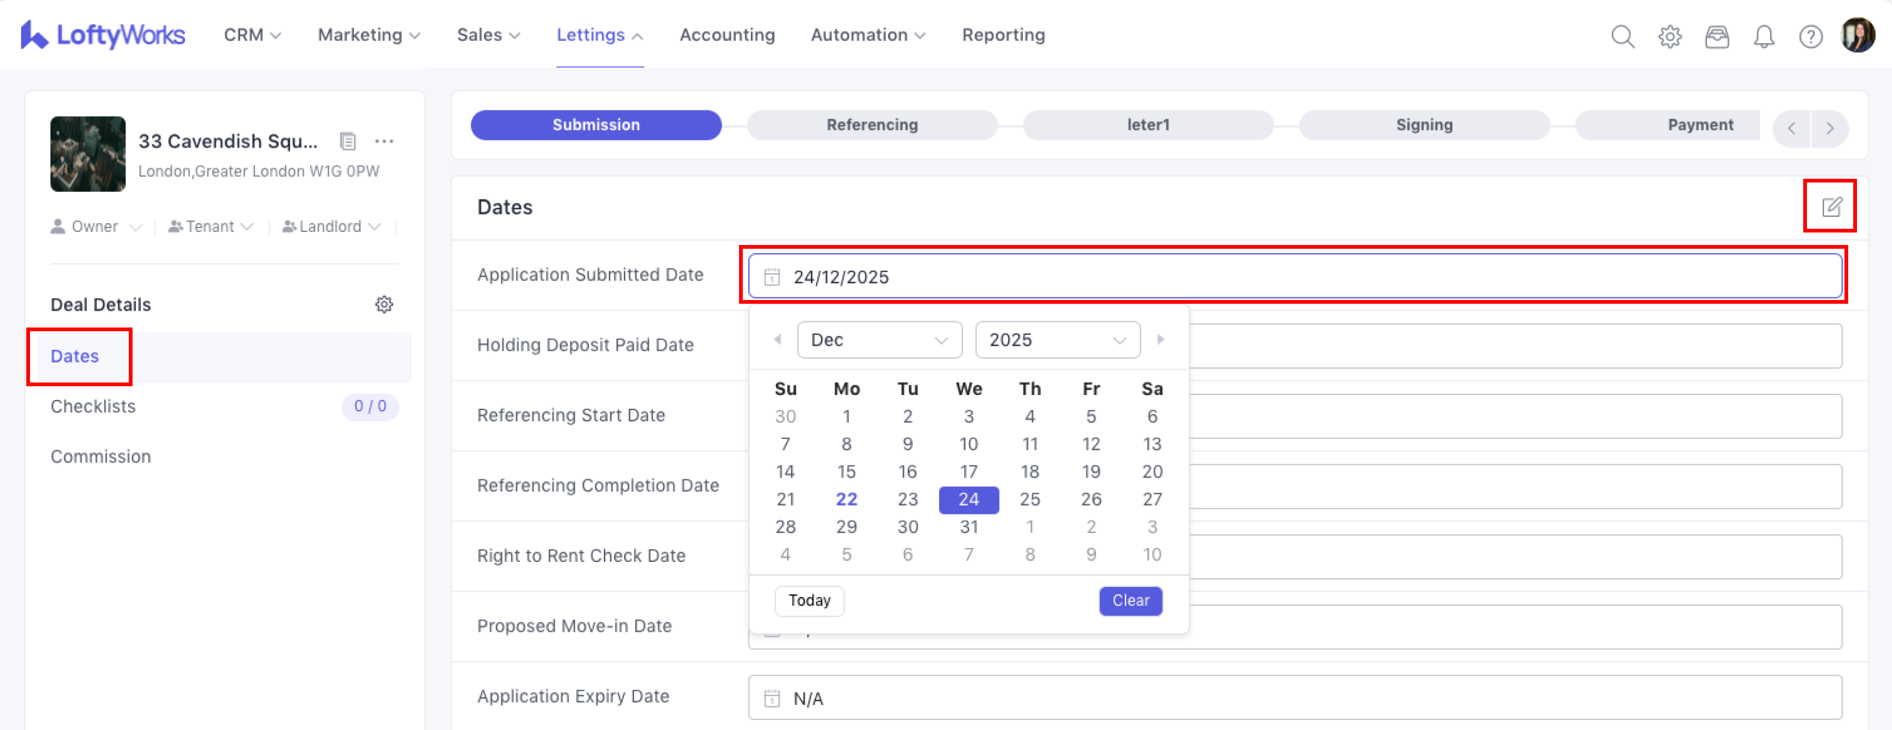Click the document icon beside property name

pos(348,141)
